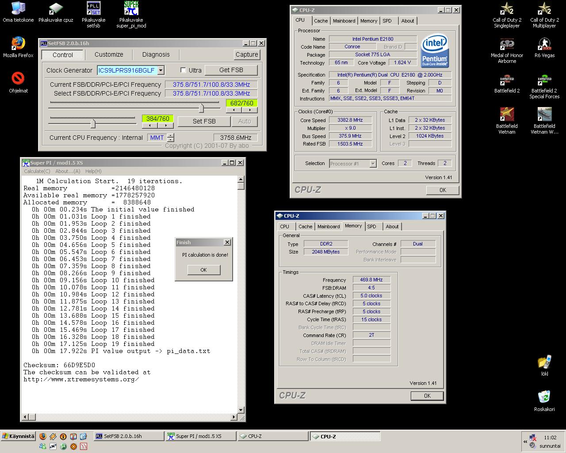The width and height of the screenshot is (566, 453).
Task: Click the Firefox quick launch icon
Action: point(43,436)
